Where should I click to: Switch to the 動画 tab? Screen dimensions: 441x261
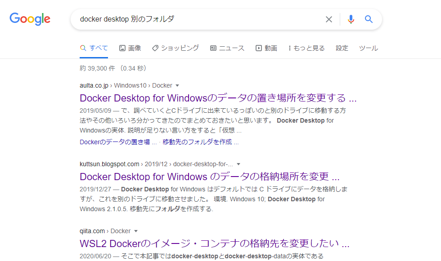[x=266, y=48]
